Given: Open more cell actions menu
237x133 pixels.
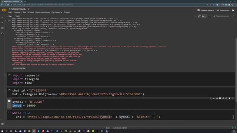Looking at the screenshot, I should 233,98.
